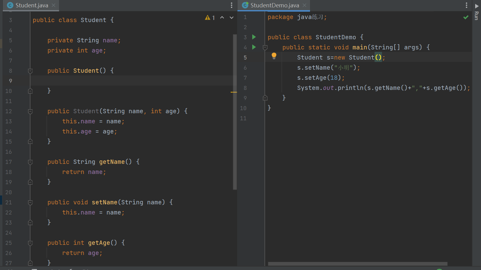Click the yellow warning stripe marker on scrollbar
The image size is (481, 270).
234,92
